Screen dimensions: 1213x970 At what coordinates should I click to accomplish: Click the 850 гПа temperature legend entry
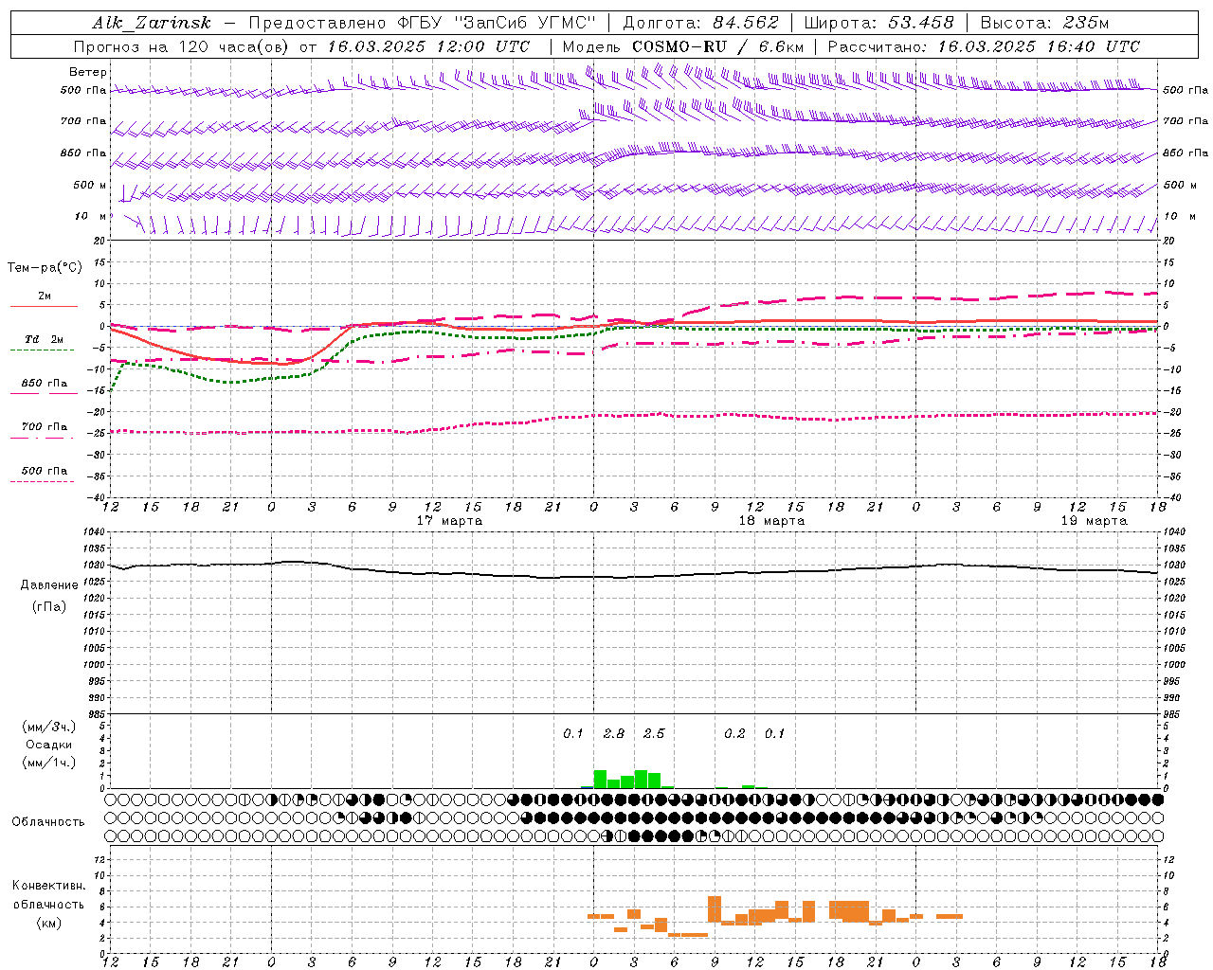click(44, 384)
